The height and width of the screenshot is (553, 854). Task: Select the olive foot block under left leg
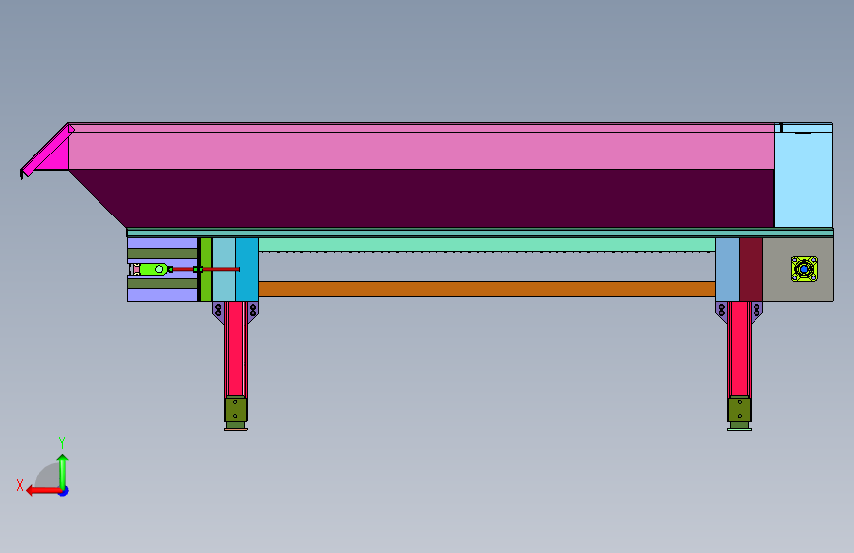pyautogui.click(x=235, y=410)
